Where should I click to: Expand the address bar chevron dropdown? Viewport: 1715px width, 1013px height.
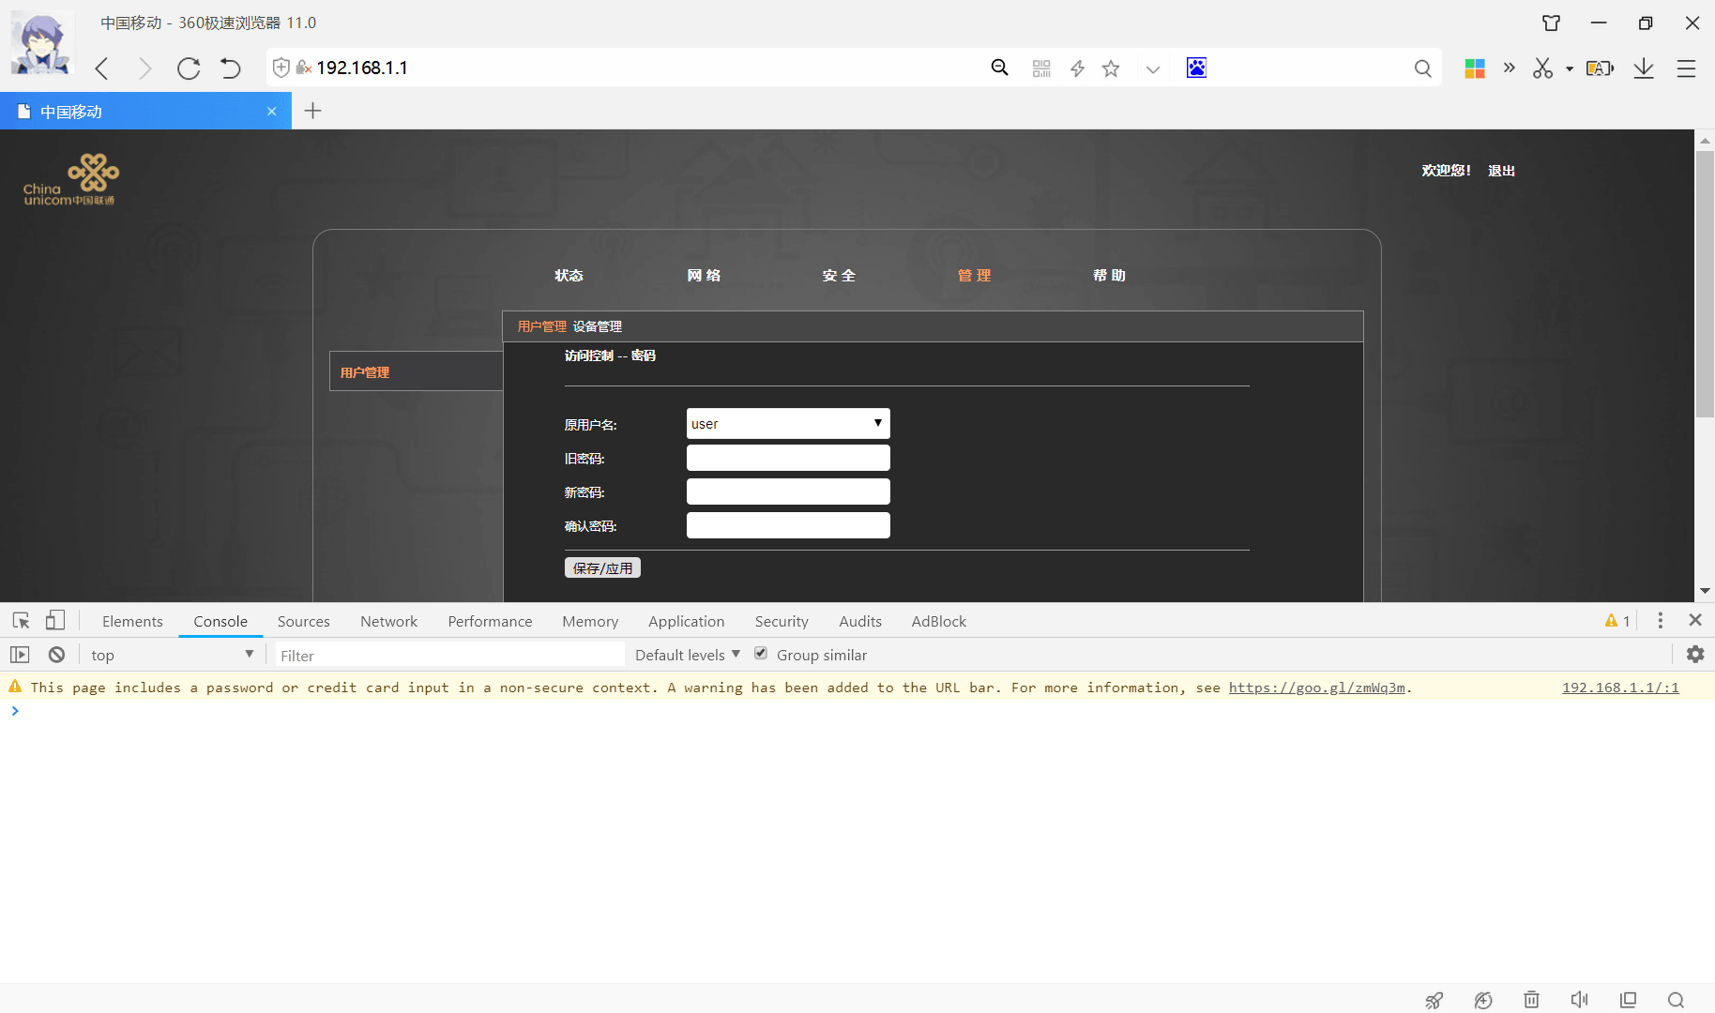1153,68
